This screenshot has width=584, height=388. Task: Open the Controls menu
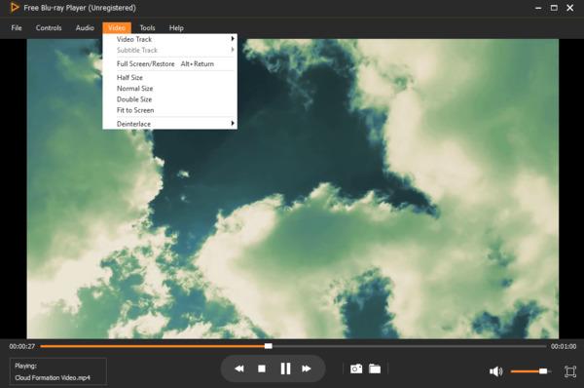click(49, 28)
